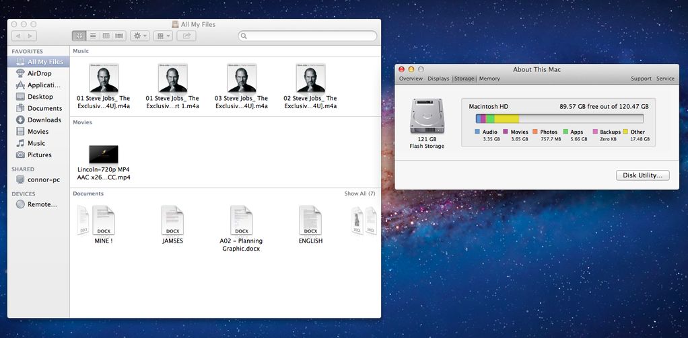Select the JAMSES docx document
The height and width of the screenshot is (338, 688).
[172, 224]
